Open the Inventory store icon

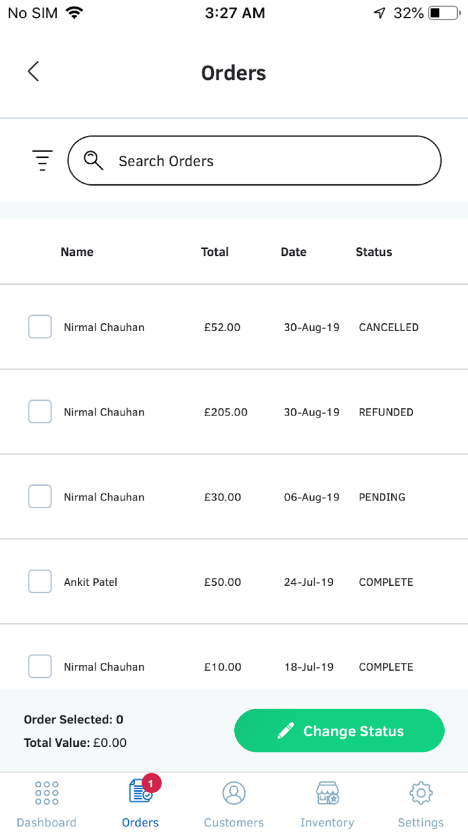click(x=328, y=793)
